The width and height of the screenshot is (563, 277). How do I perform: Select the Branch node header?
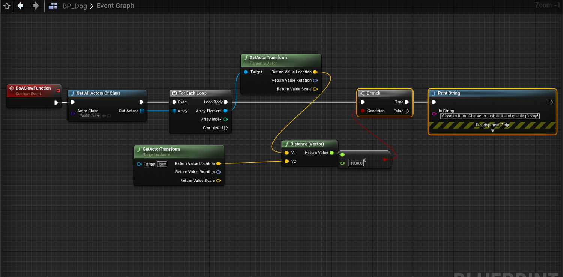pos(385,93)
